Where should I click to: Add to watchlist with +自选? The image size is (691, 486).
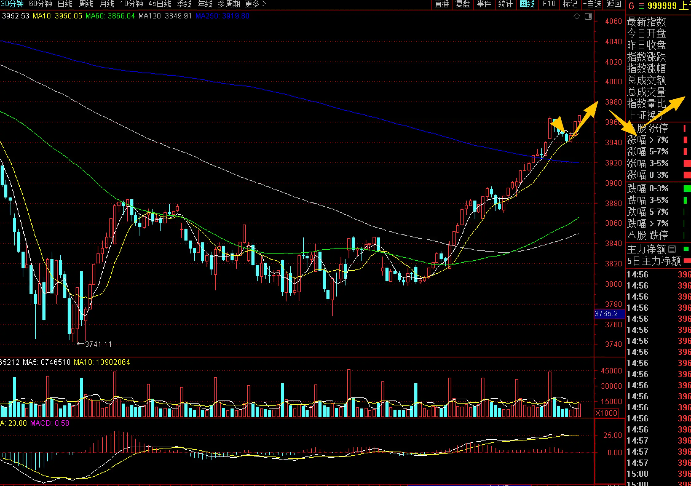592,4
